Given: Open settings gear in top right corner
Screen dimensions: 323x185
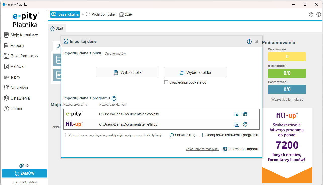Looking at the screenshot, I should (x=311, y=14).
